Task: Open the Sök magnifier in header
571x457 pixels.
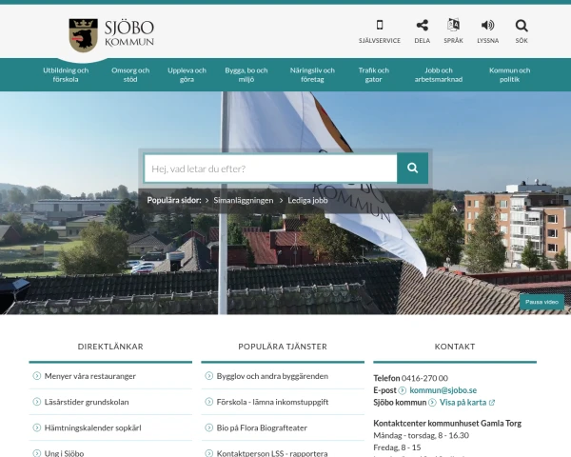Action: [522, 26]
